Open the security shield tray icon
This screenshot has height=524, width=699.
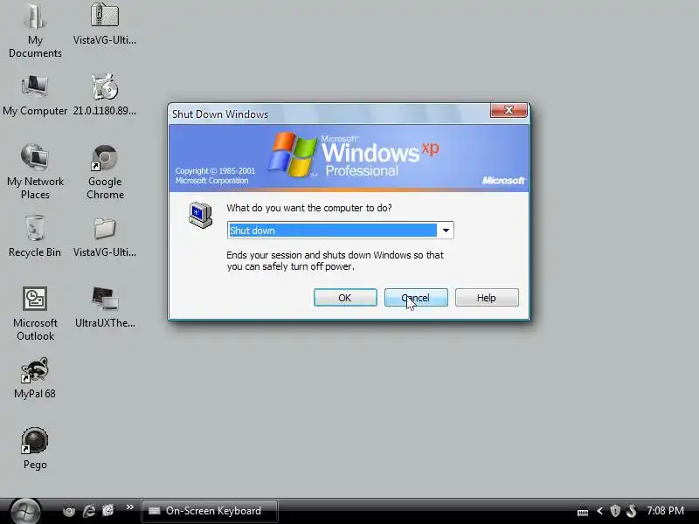coord(615,511)
